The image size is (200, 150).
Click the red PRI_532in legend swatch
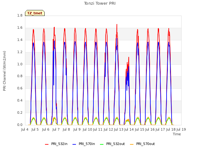point(47,144)
